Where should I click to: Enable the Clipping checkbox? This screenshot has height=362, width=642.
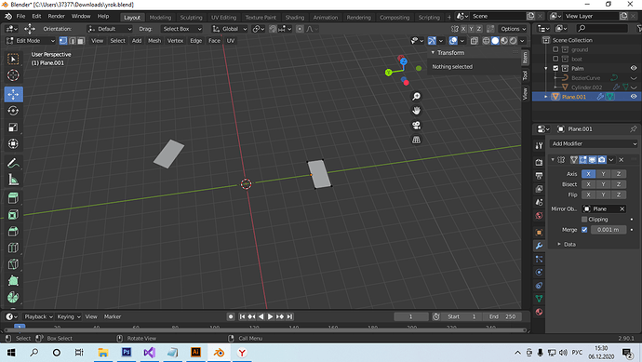pyautogui.click(x=584, y=220)
